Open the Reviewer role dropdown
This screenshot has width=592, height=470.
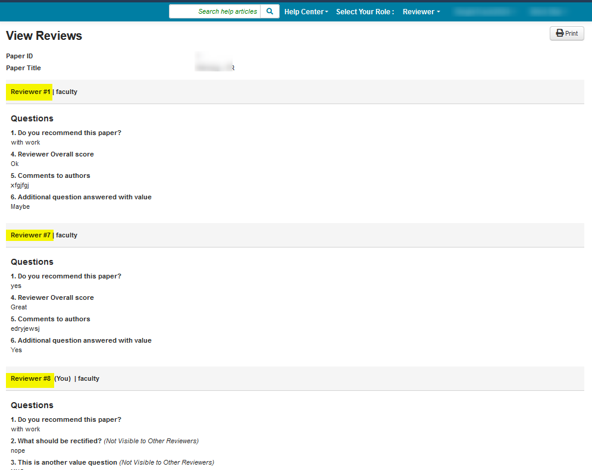tap(421, 12)
